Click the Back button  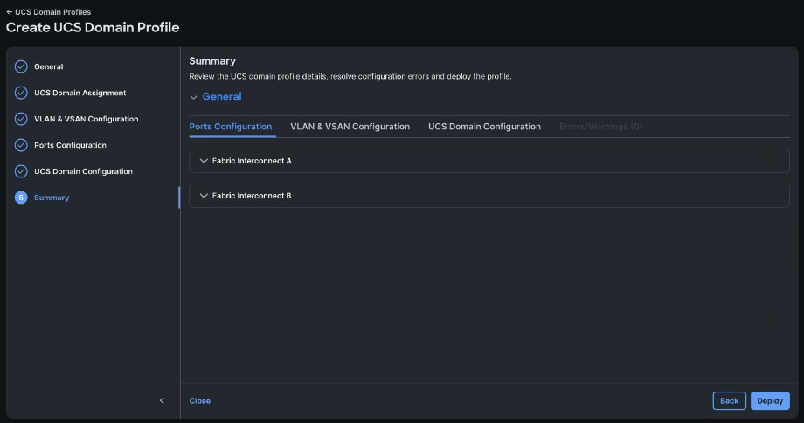click(729, 401)
